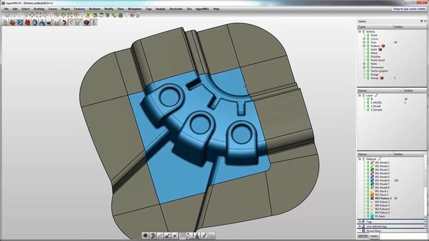The width and height of the screenshot is (429, 241).
Task: Toggle visibility icon of layer 2_Result
Action: (368, 106)
